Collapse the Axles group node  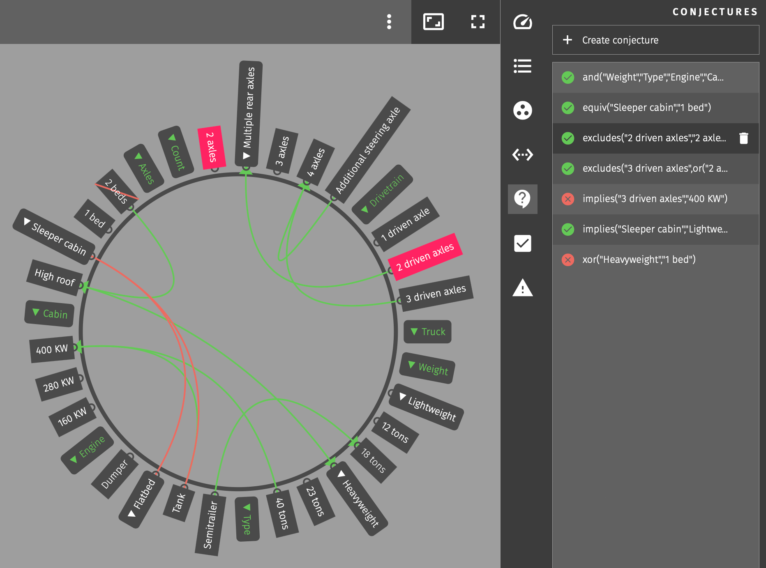[x=144, y=169]
